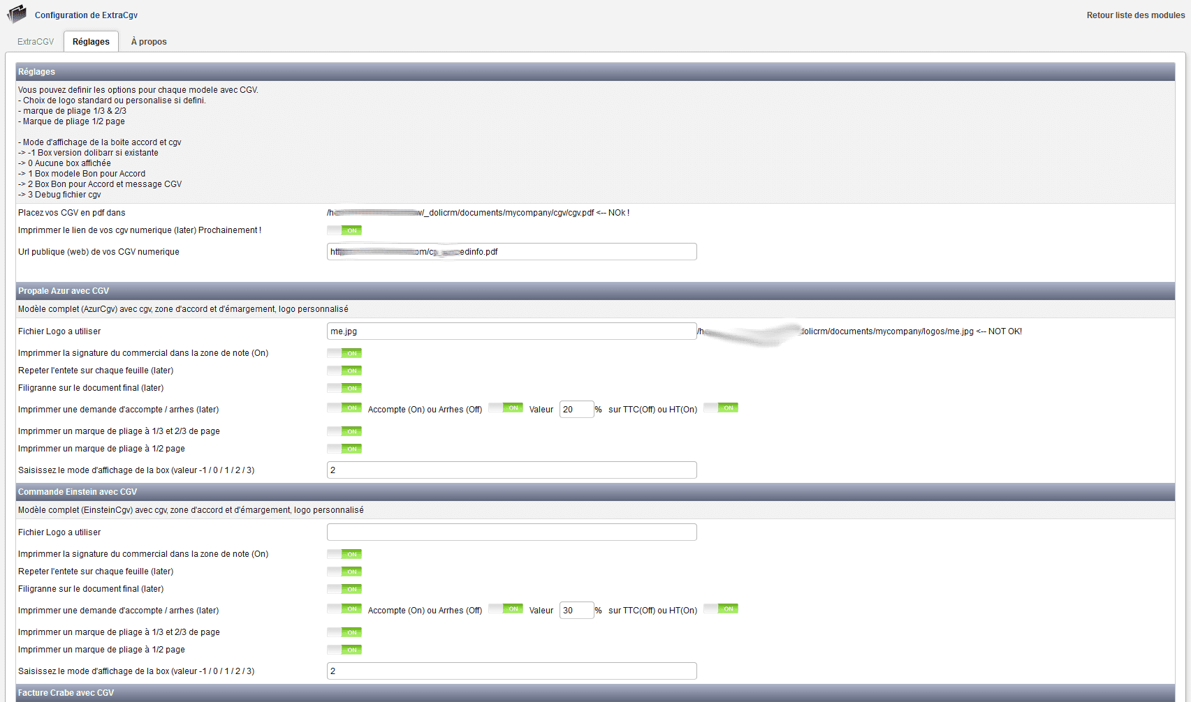The image size is (1191, 702).
Task: Toggle 'Repeter l'entete sur chaque feuille' for Azur
Action: 344,371
